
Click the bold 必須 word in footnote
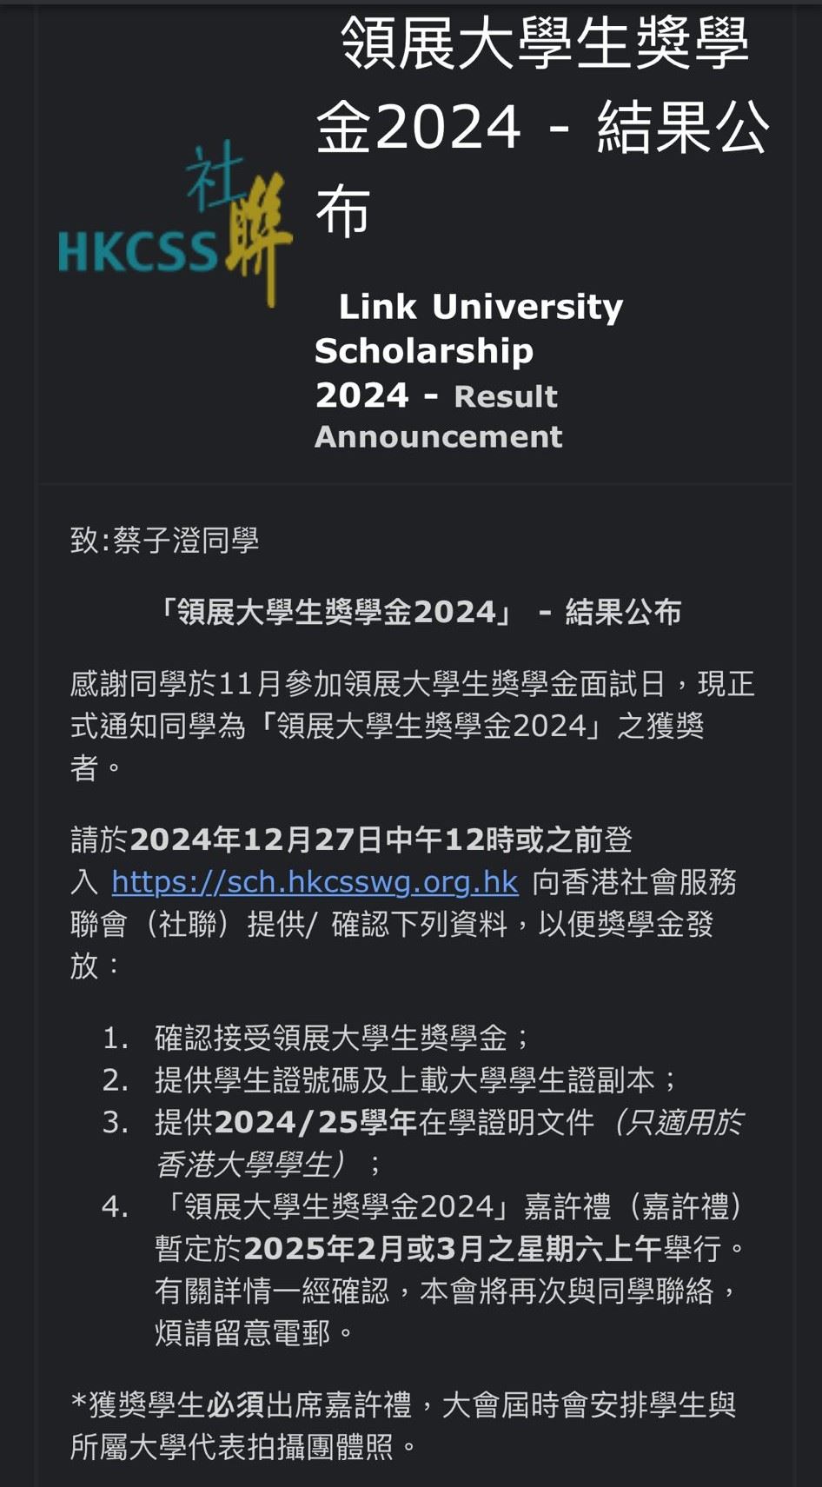(235, 1405)
